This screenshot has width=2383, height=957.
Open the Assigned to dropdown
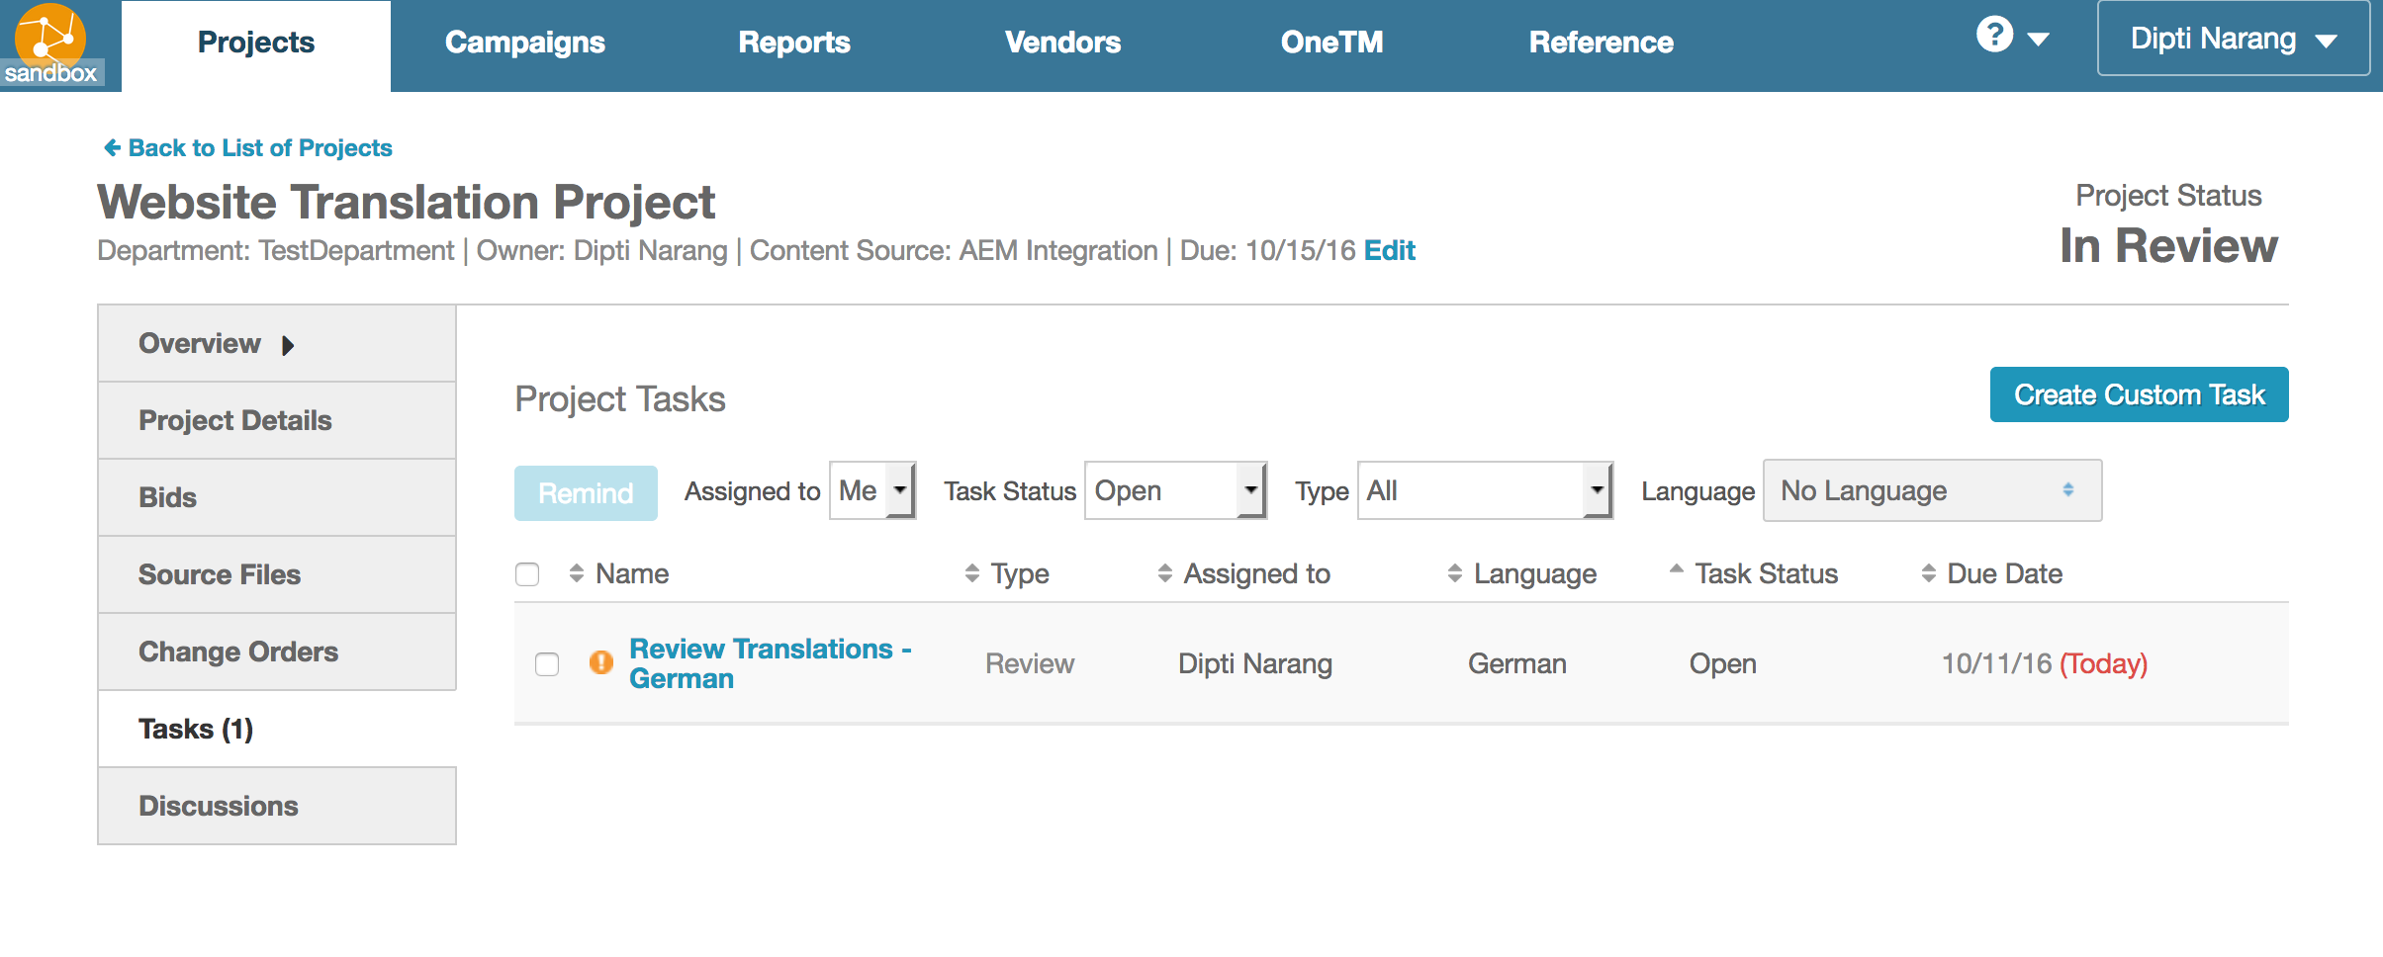point(871,490)
